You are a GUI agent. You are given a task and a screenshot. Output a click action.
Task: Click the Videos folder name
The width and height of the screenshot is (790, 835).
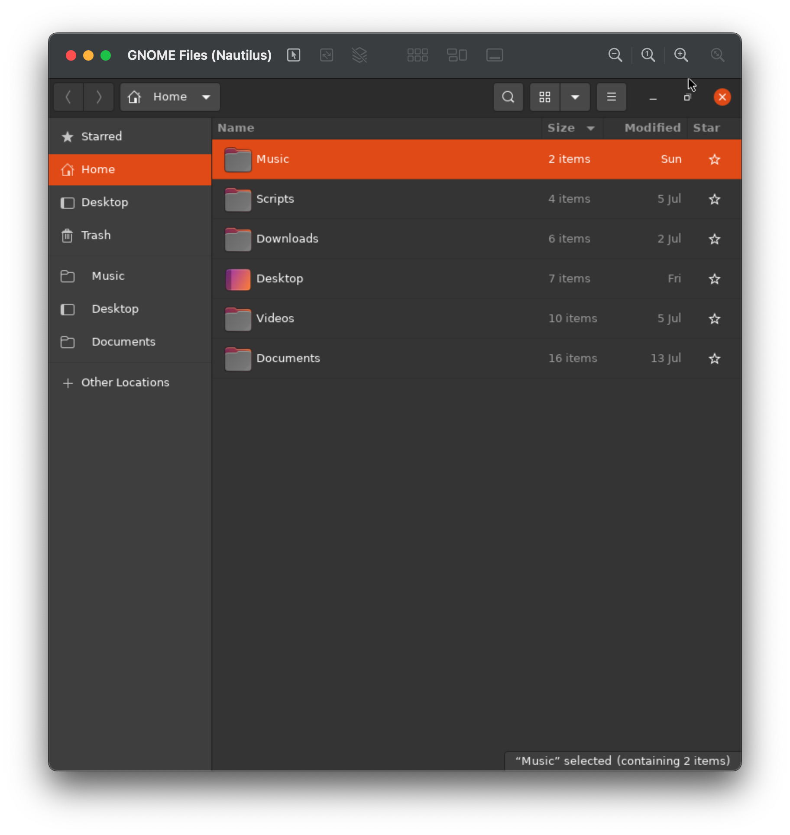(x=275, y=318)
